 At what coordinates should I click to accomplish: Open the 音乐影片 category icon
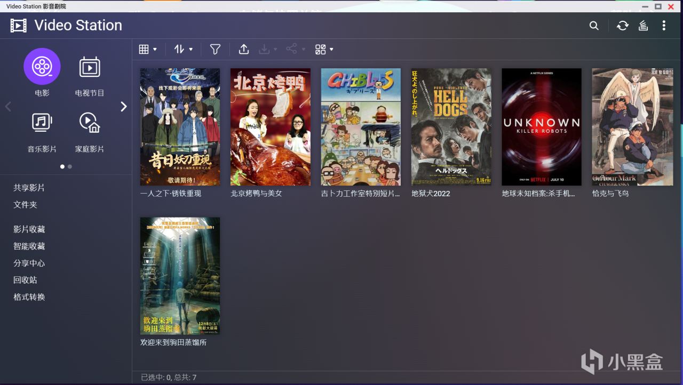point(42,123)
